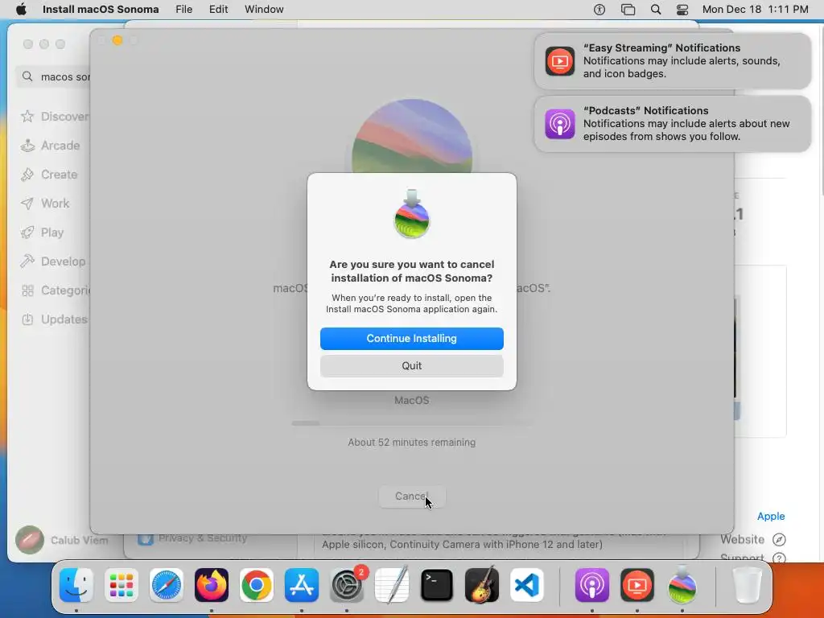Screen dimensions: 824x618
Task: Open the Edit menu
Action: click(x=218, y=9)
